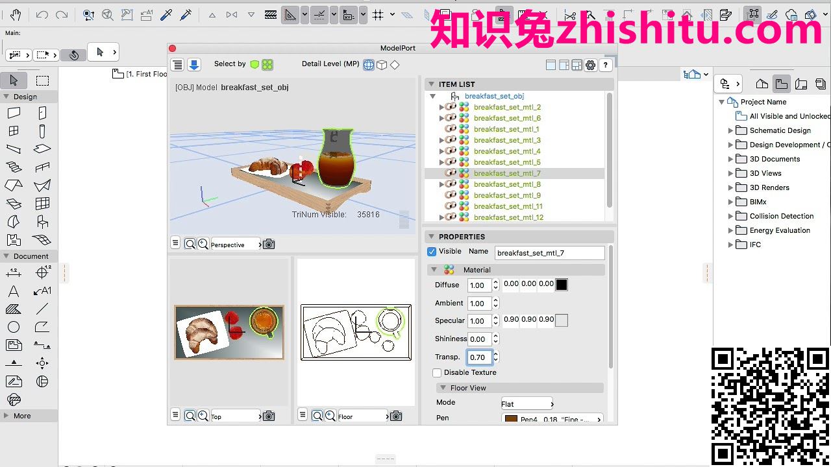
Task: Collapse the Design toolbox group
Action: click(x=6, y=97)
